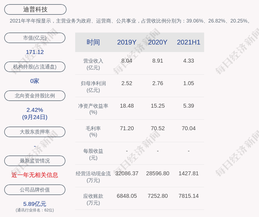Select the 5.89亿元 brand value
This screenshot has width=259, height=217.
(35, 204)
